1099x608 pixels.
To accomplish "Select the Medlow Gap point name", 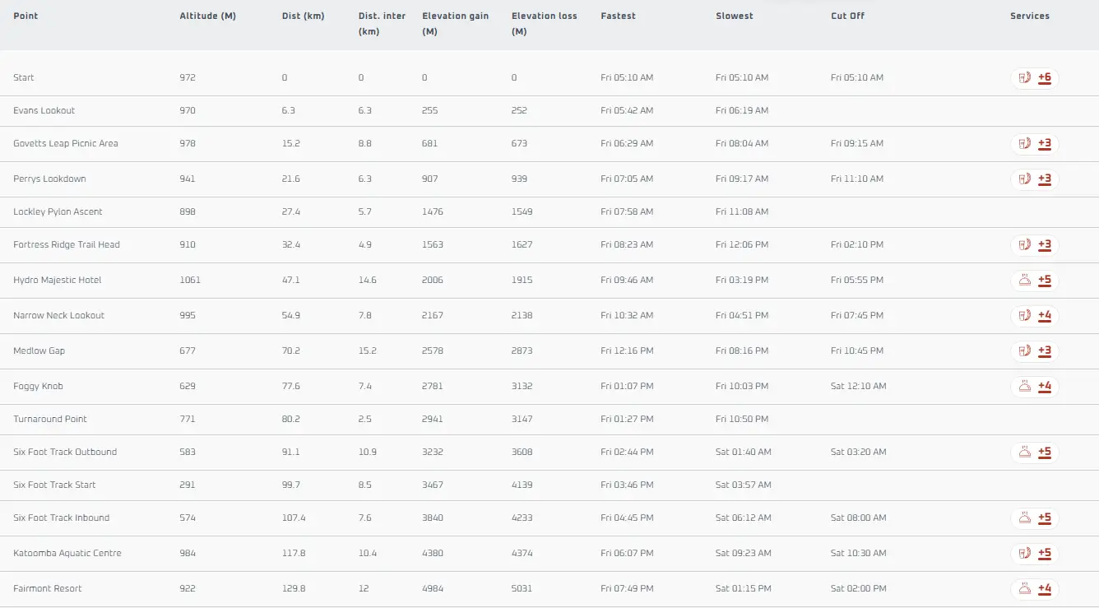I will [39, 350].
